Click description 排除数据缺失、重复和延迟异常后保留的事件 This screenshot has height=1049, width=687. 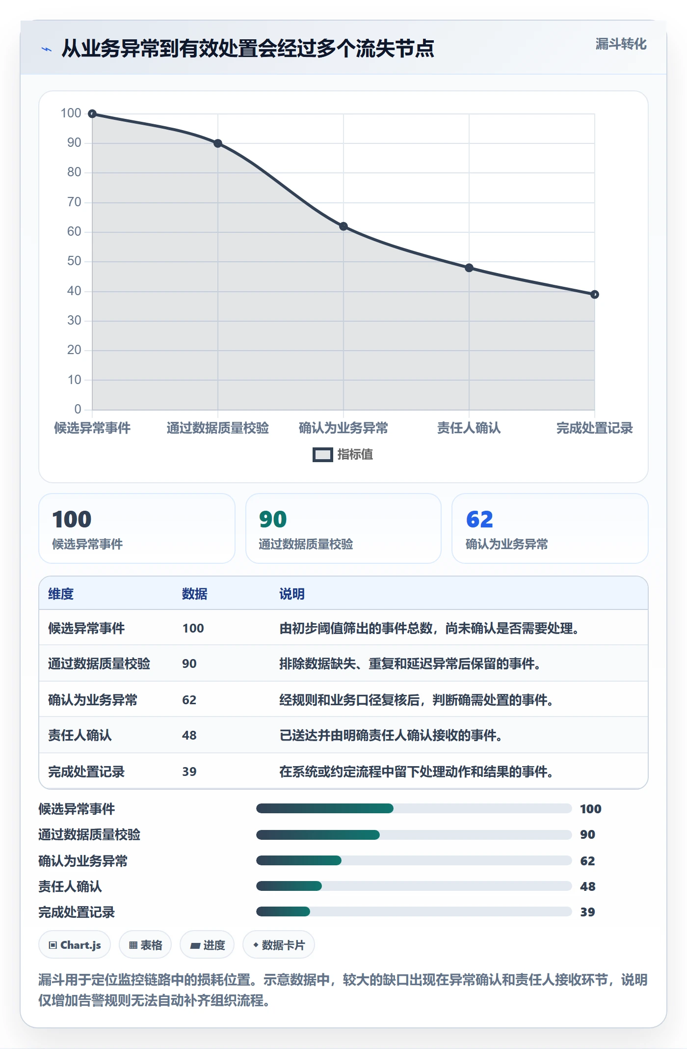410,663
